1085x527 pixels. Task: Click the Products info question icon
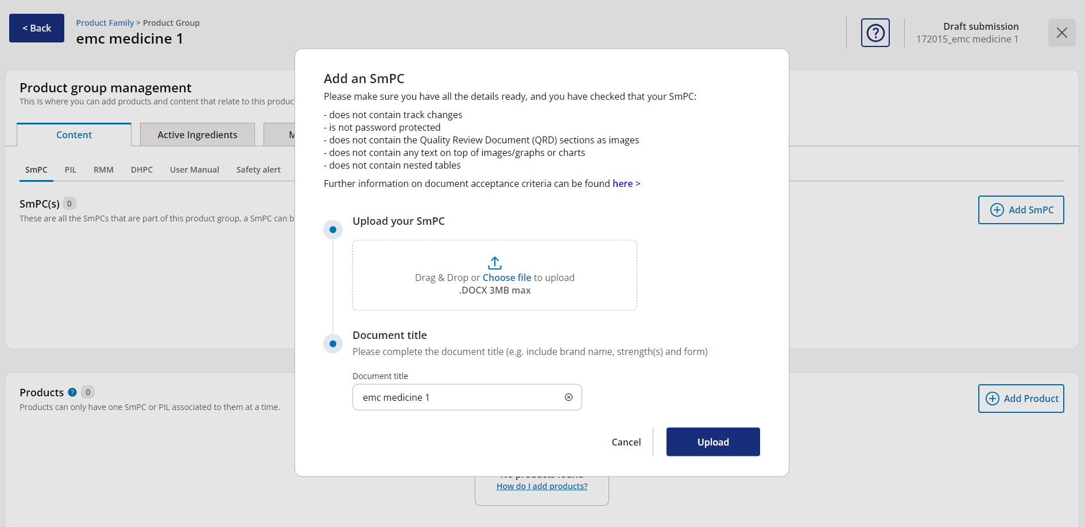72,392
